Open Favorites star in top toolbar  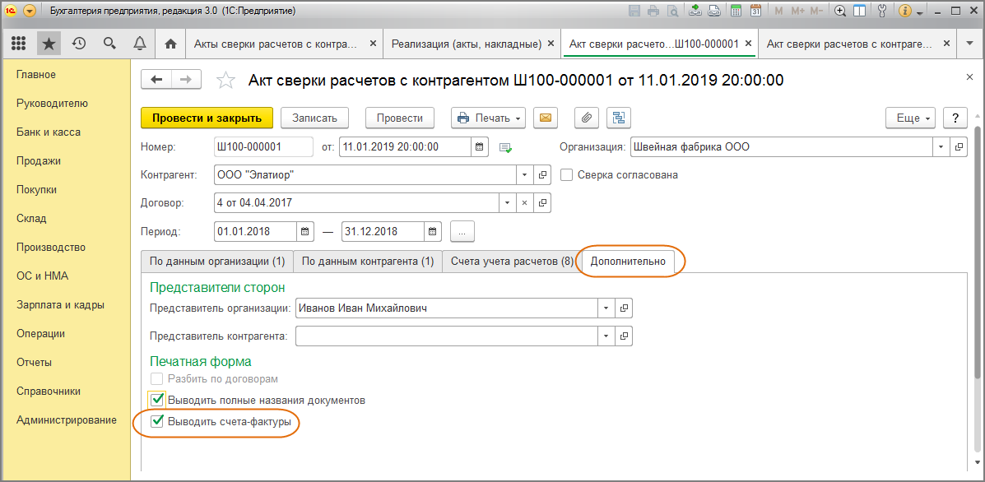[49, 44]
